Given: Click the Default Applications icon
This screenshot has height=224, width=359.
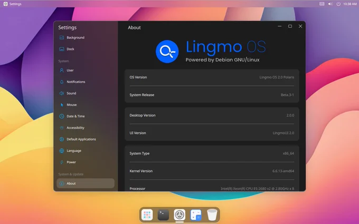Looking at the screenshot, I should pos(62,139).
